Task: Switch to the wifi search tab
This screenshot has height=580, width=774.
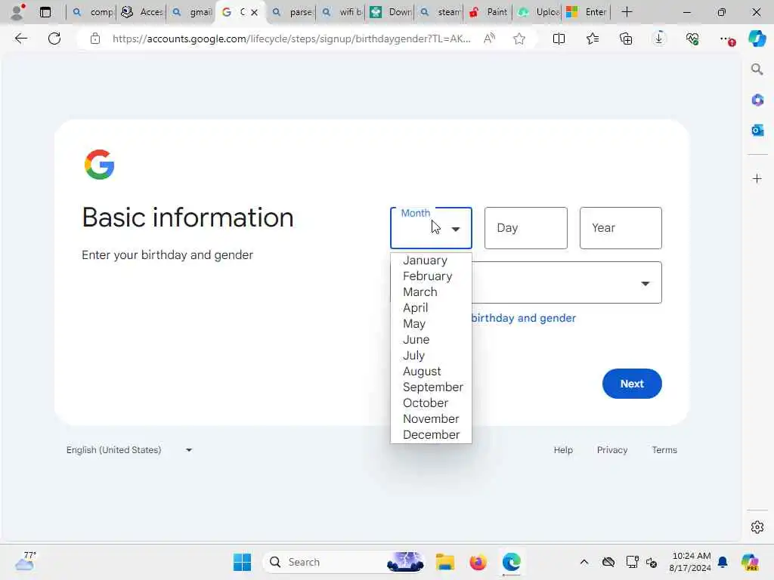Action: point(341,12)
